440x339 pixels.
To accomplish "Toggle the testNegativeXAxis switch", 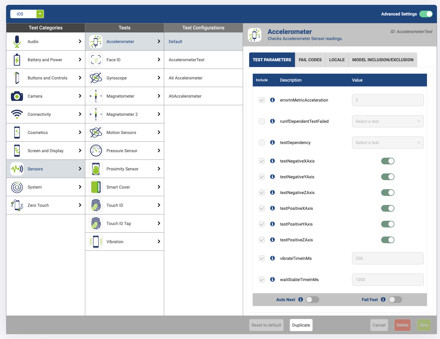I will tap(388, 161).
